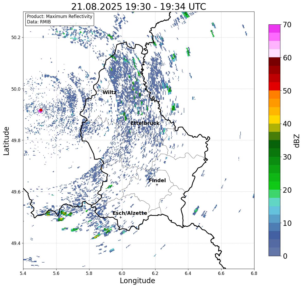Click the 49.4 latitude tick label
The width and height of the screenshot is (303, 287).
tap(16, 243)
